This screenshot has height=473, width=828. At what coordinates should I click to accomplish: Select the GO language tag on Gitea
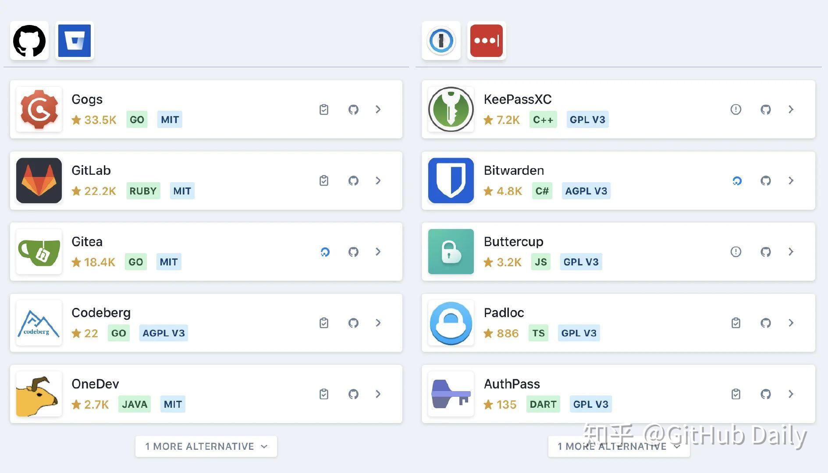(x=135, y=261)
